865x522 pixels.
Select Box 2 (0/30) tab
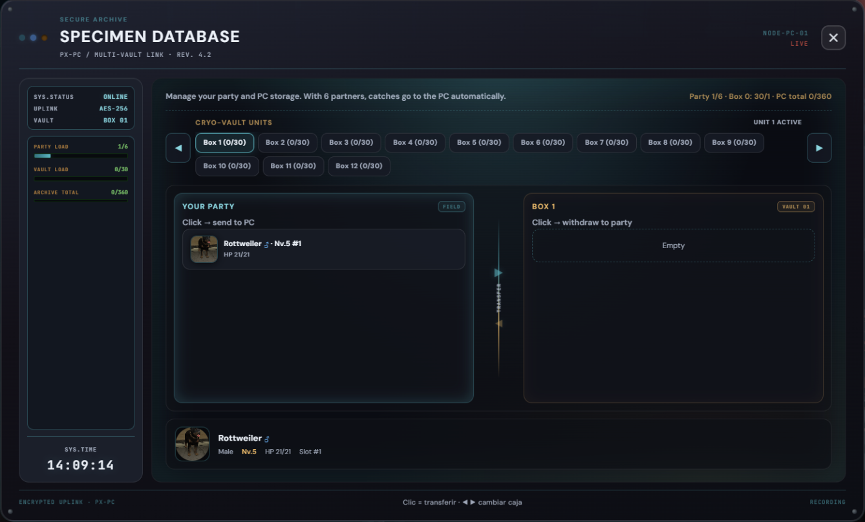click(x=288, y=143)
